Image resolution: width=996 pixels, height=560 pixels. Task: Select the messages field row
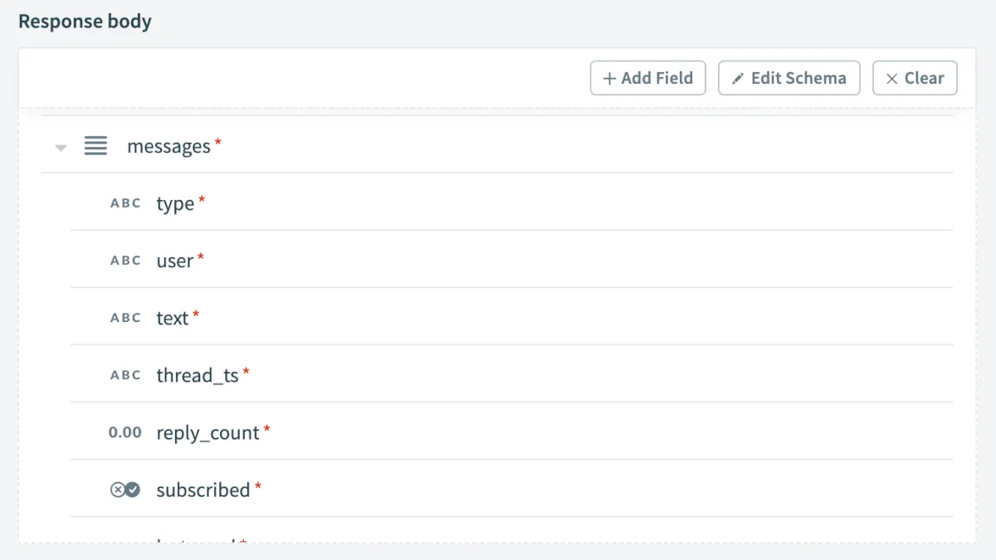point(168,146)
